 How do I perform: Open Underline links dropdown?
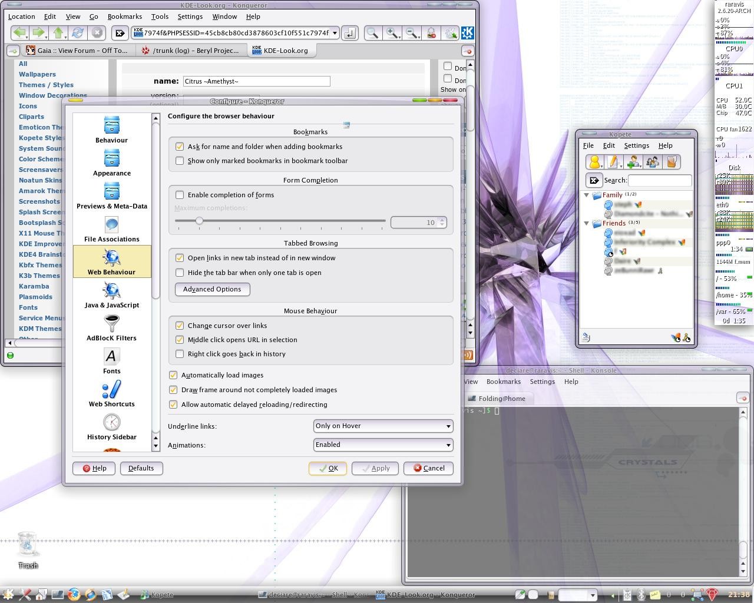coord(383,426)
